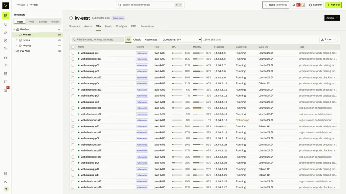Filter list by Classic runtime

tap(137, 40)
